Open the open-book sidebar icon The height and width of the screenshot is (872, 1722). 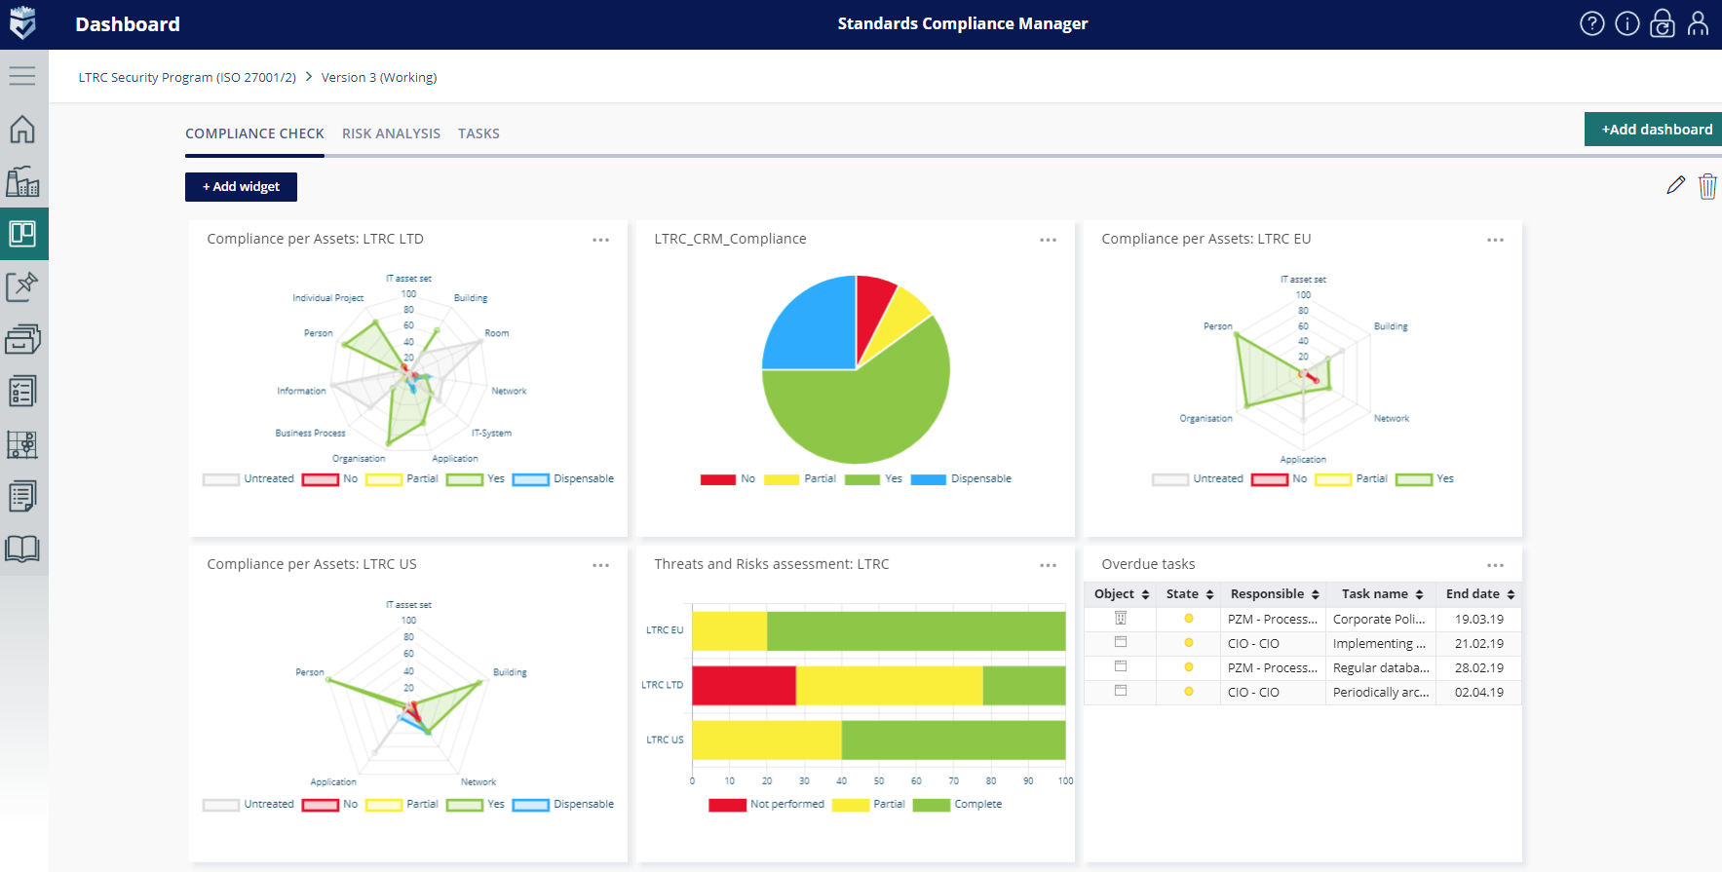pyautogui.click(x=22, y=550)
